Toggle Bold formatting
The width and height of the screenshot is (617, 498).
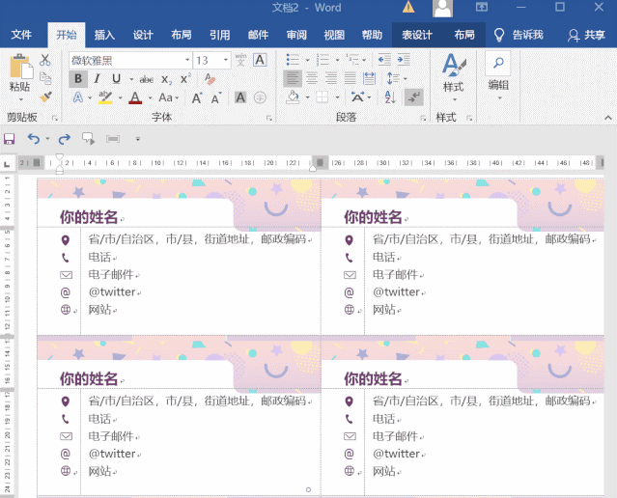(78, 79)
